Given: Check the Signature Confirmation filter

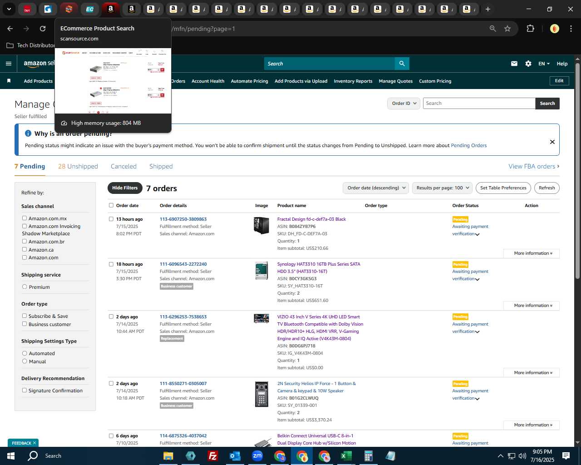Looking at the screenshot, I should (x=25, y=390).
